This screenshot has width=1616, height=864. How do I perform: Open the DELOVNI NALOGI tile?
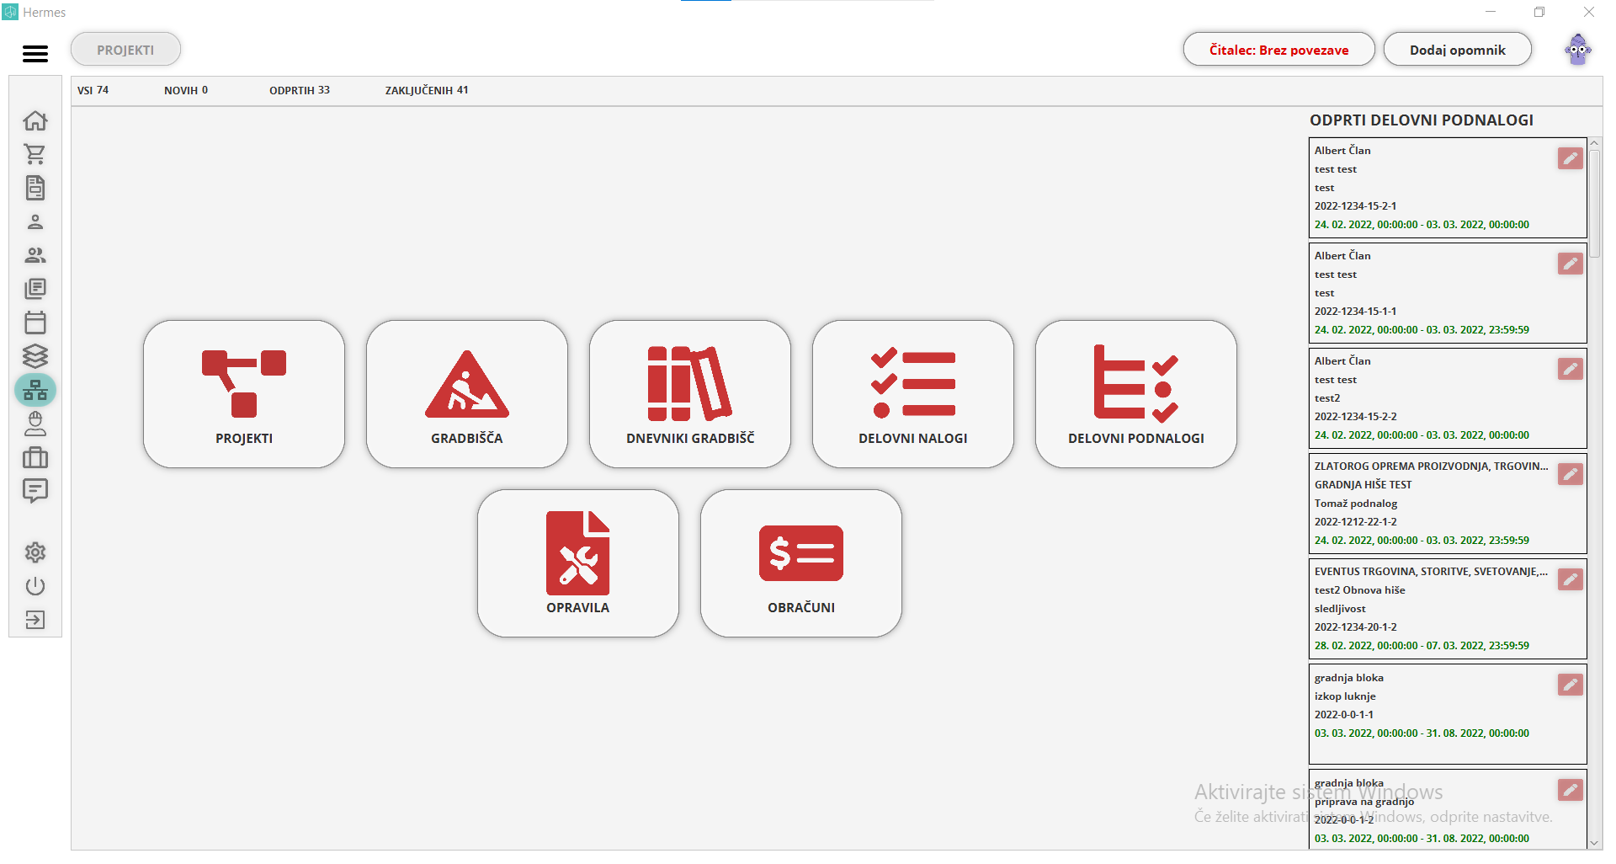point(913,394)
